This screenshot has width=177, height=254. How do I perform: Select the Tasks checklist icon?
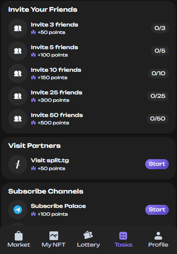click(x=123, y=236)
